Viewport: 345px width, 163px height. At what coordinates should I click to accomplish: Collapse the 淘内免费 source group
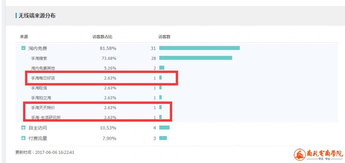[x=23, y=48]
